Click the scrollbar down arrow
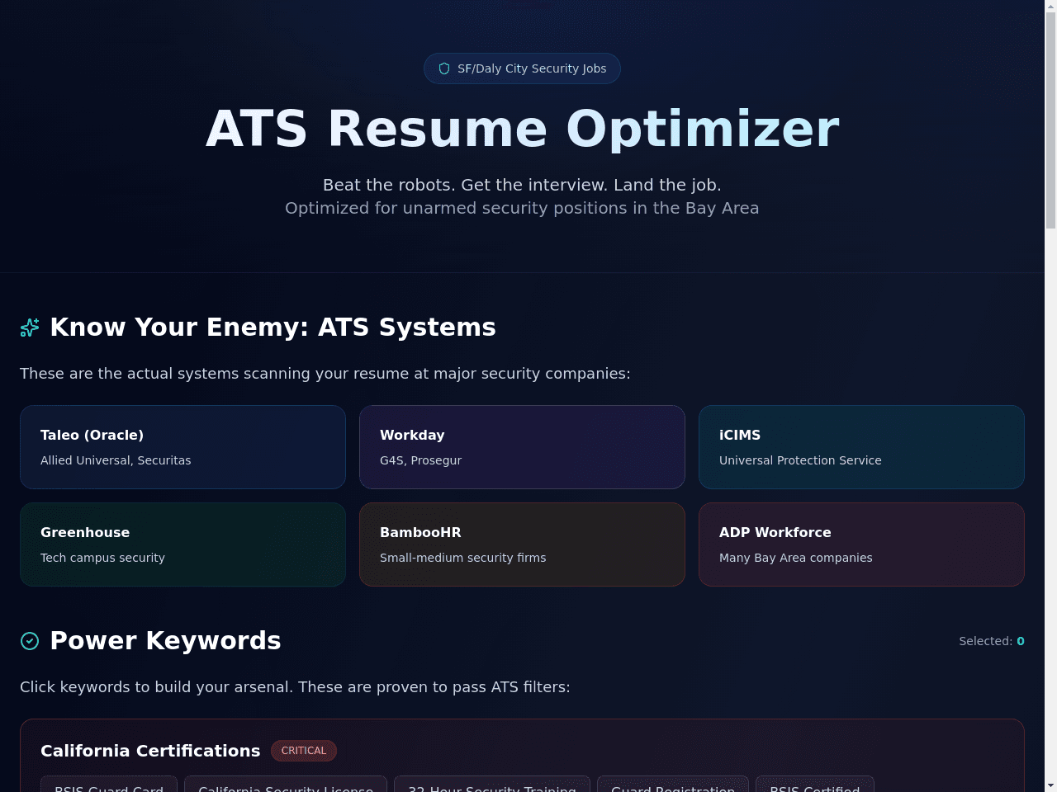Viewport: 1057px width, 792px height. tap(1050, 785)
